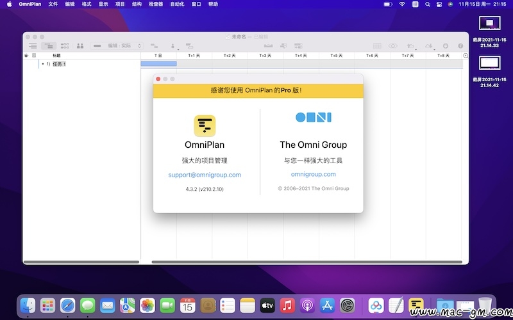
Task: Open the support@omnigroup.com email link
Action: (x=205, y=175)
